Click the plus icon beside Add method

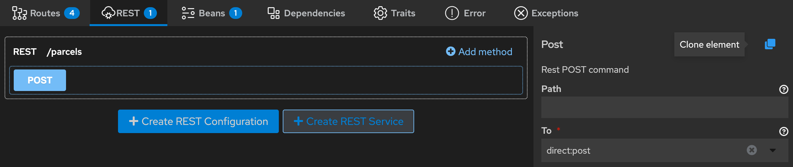tap(450, 51)
